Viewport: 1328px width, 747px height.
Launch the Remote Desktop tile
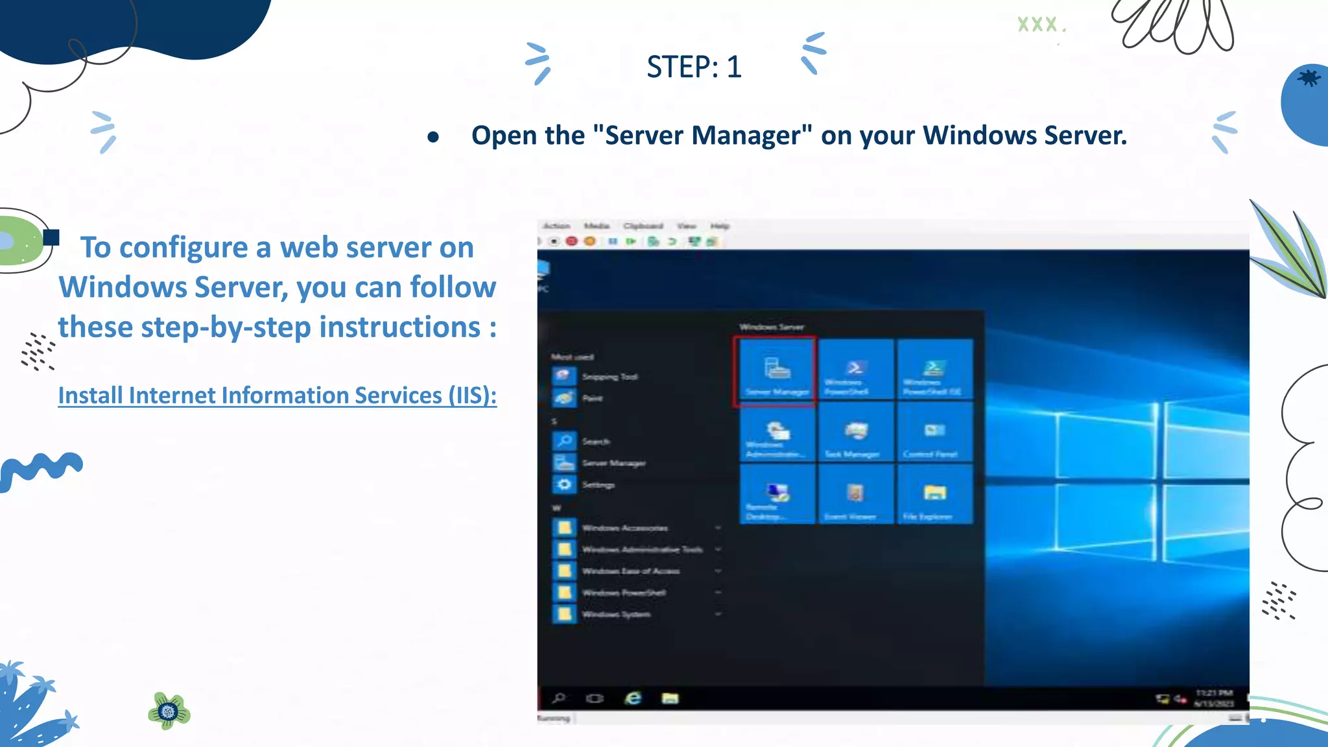(x=776, y=493)
